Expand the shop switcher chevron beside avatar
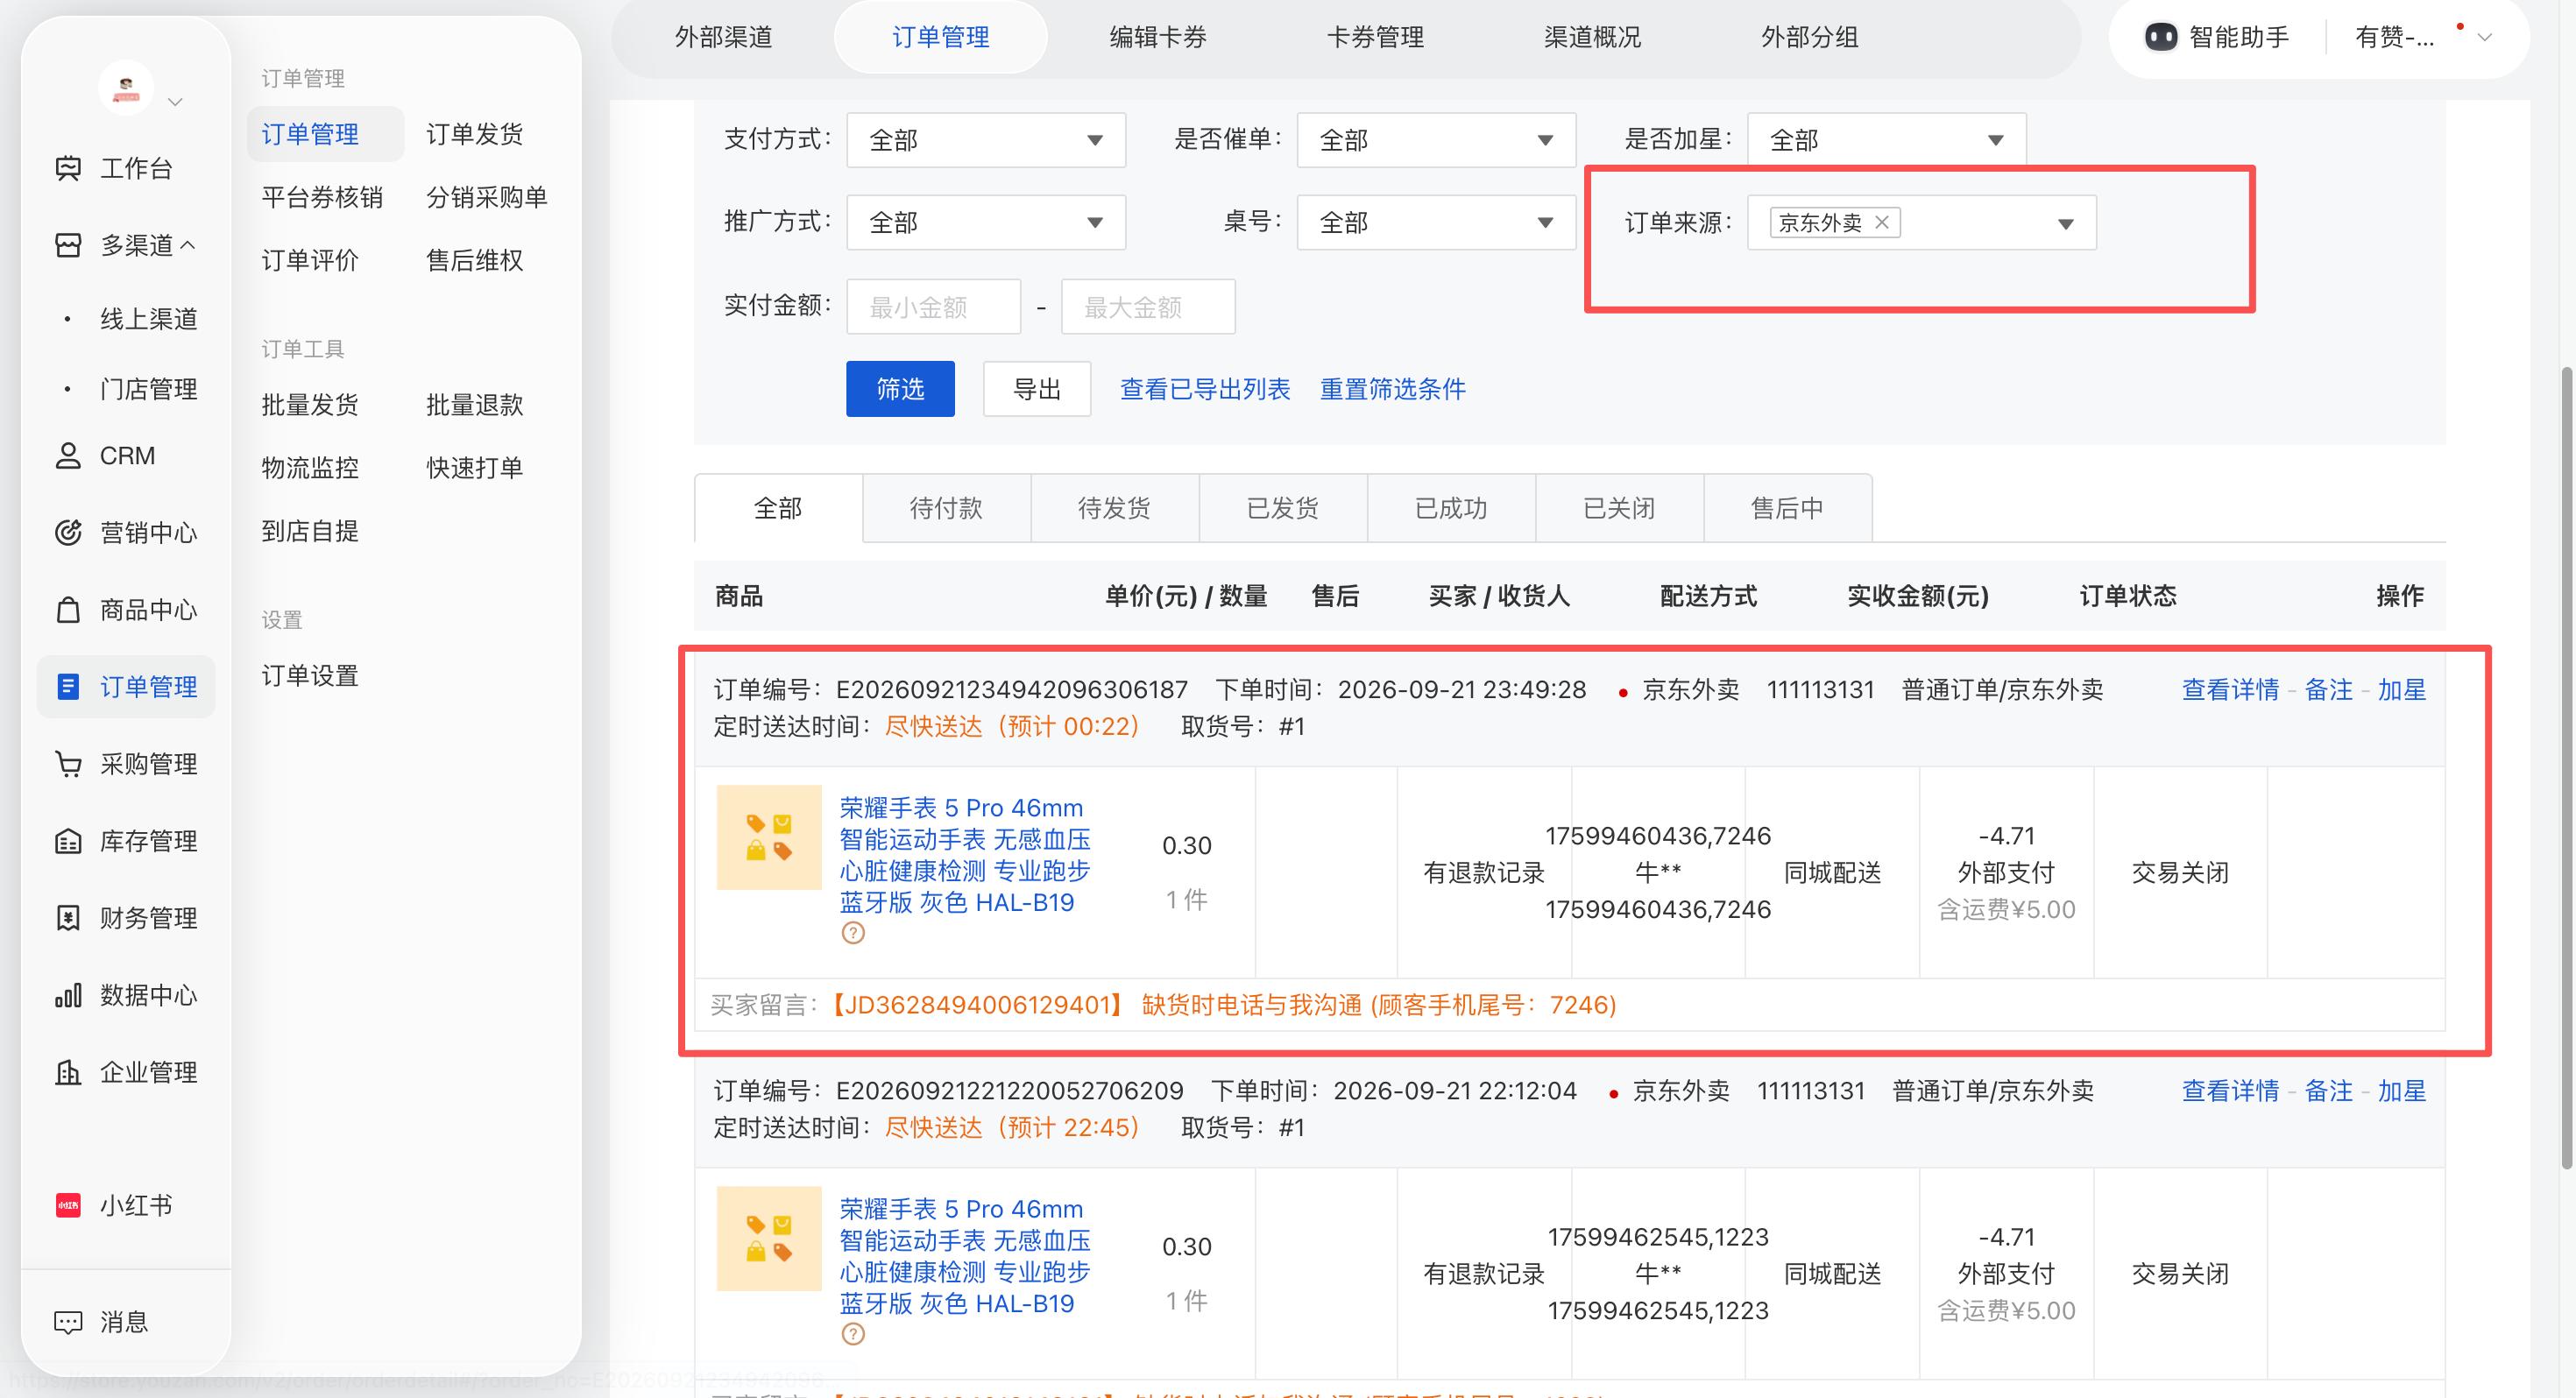Screen dimensions: 2576x1398 [175, 101]
